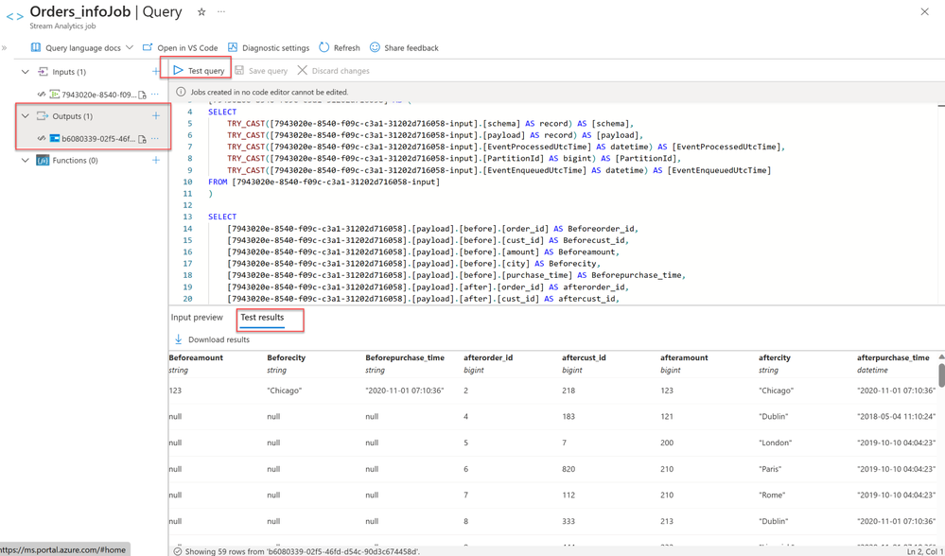
Task: Click the results table vertical scrollbar thumb
Action: [941, 375]
